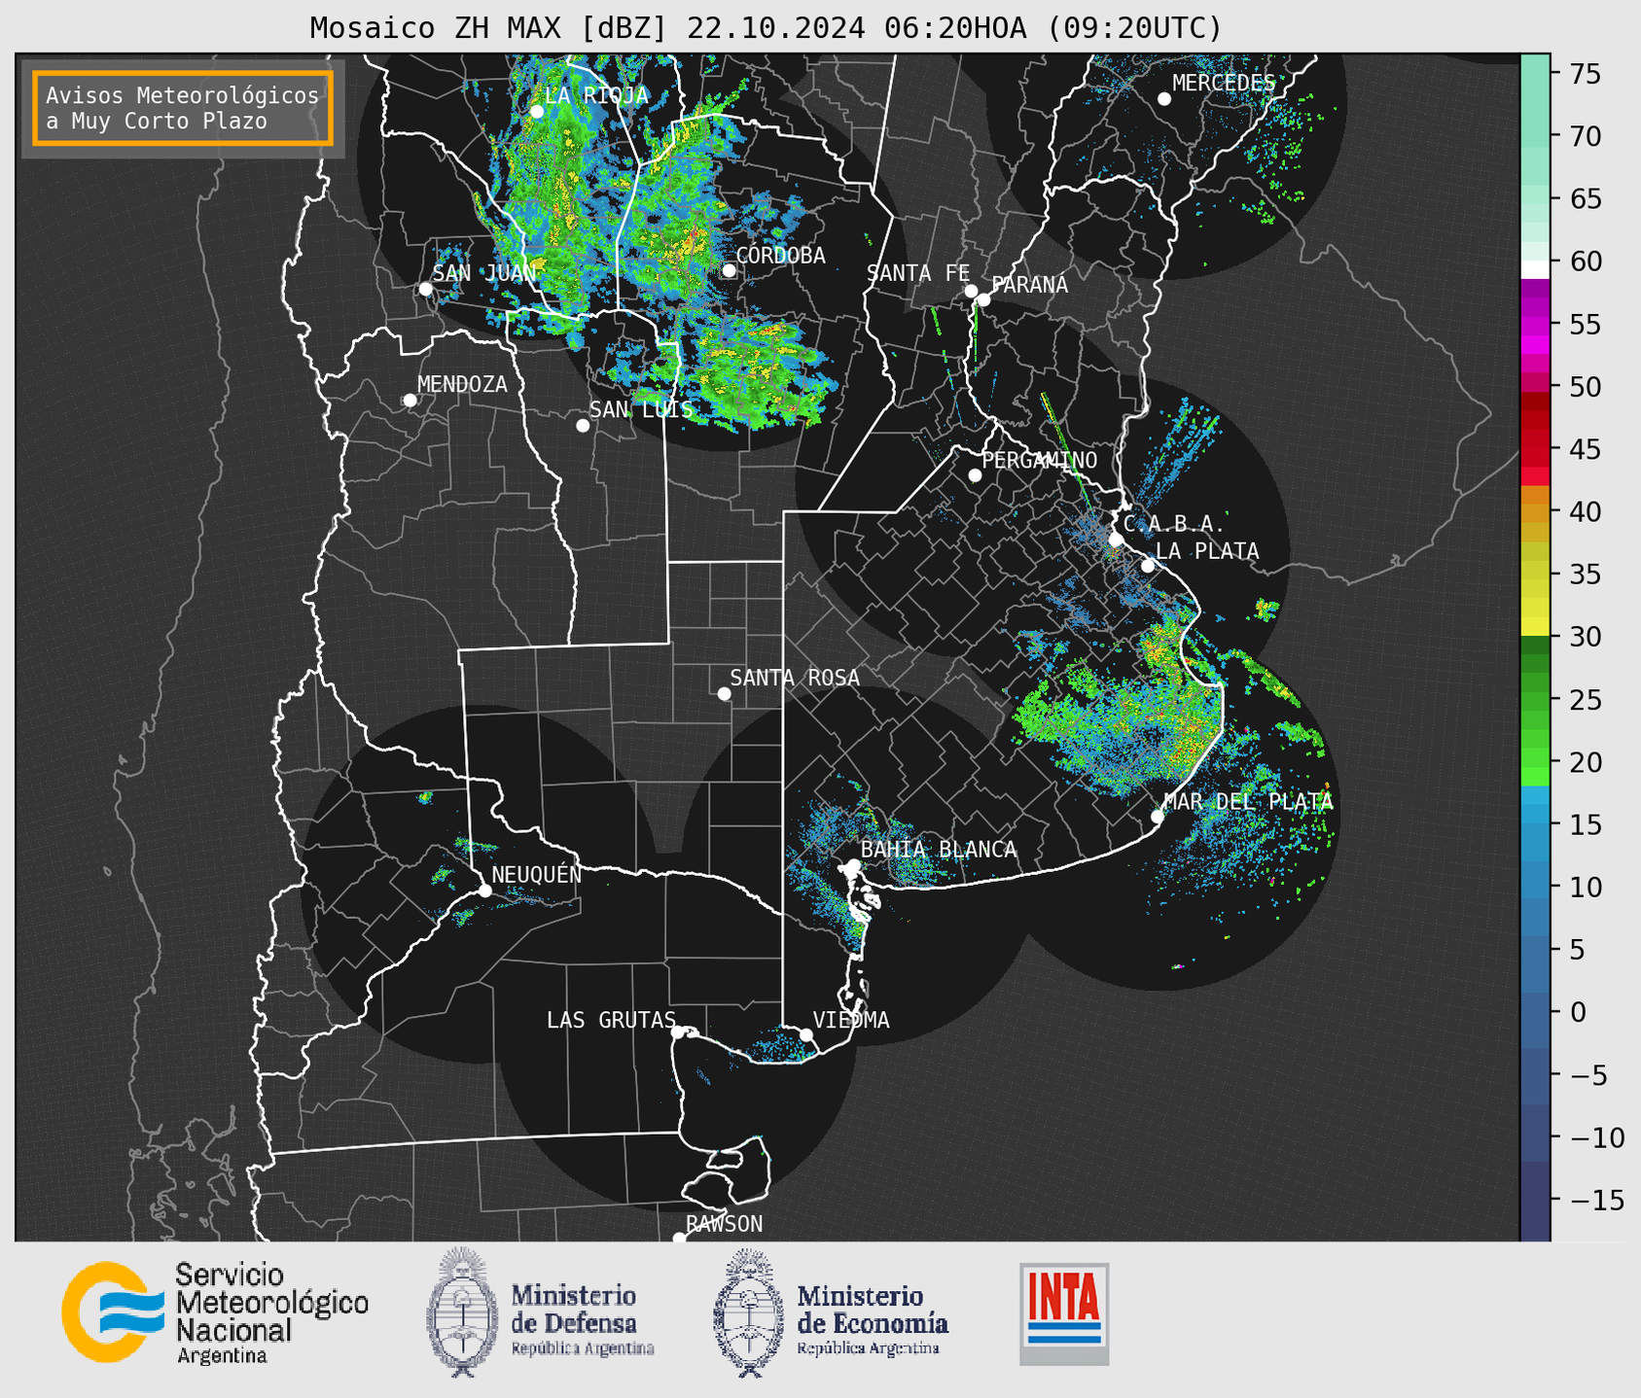Select the MERCEDES city marker dot
This screenshot has width=1641, height=1398.
tap(1164, 99)
